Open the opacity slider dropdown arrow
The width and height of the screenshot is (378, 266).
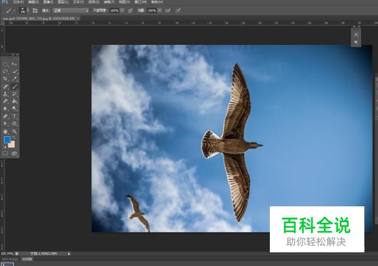coord(122,10)
